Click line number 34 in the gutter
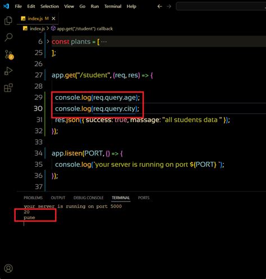The image size is (266, 279). click(x=38, y=153)
